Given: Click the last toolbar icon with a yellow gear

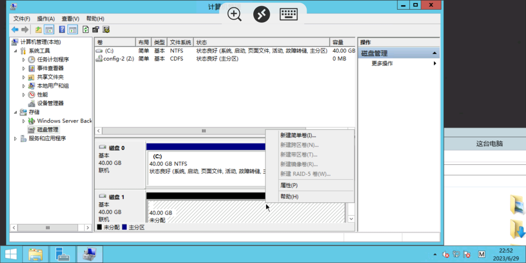Looking at the screenshot, I should coord(106,29).
